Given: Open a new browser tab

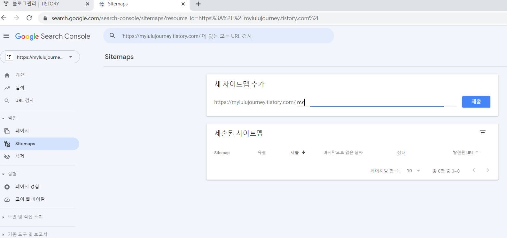Looking at the screenshot, I should (198, 4).
